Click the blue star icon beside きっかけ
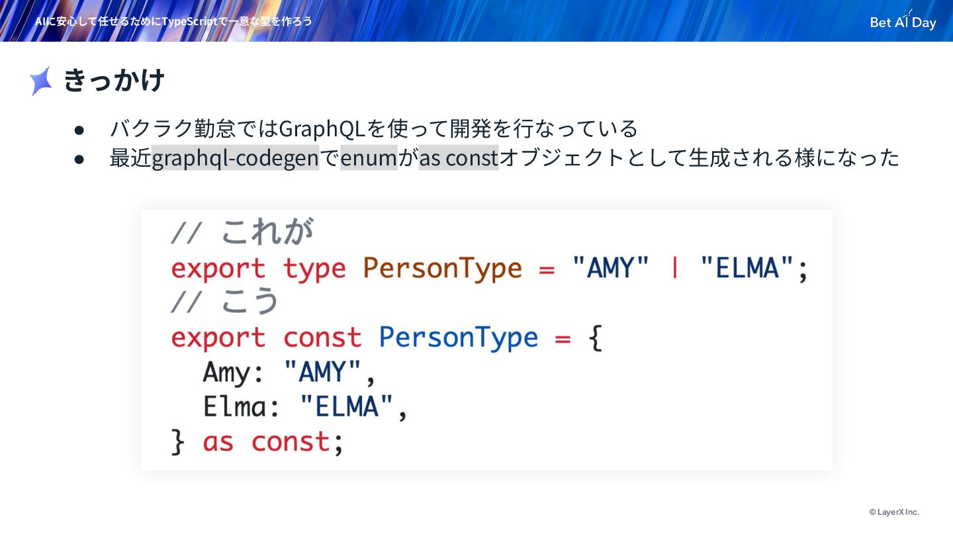This screenshot has width=953, height=536. (x=41, y=81)
